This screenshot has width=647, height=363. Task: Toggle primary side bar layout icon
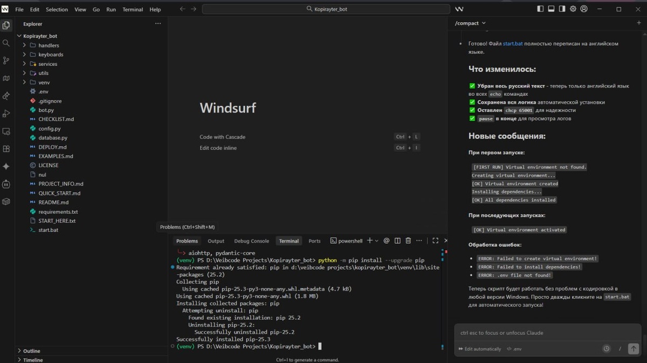click(541, 9)
